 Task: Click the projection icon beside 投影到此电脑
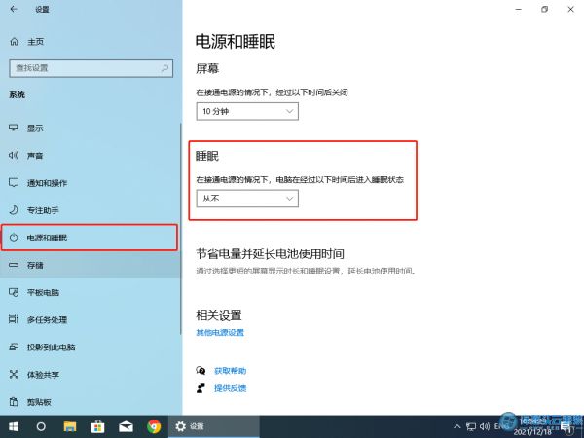point(14,347)
